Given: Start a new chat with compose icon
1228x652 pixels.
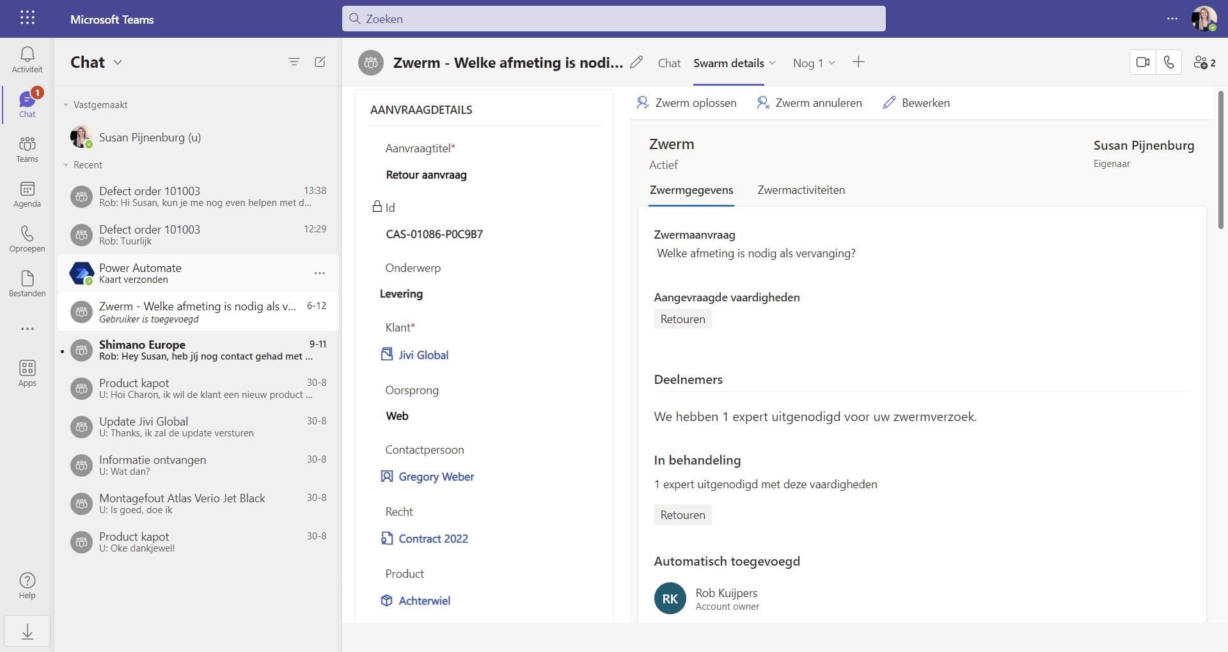Looking at the screenshot, I should pyautogui.click(x=320, y=62).
